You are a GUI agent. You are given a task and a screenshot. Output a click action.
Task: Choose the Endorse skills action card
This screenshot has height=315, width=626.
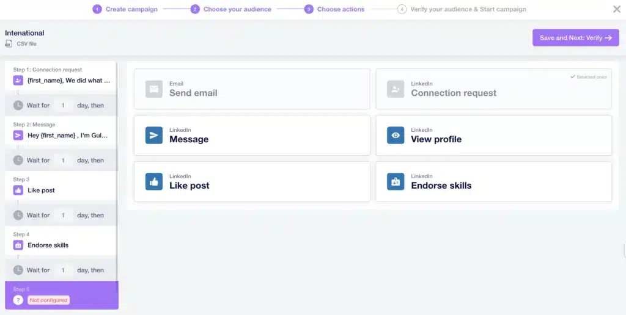click(x=493, y=181)
